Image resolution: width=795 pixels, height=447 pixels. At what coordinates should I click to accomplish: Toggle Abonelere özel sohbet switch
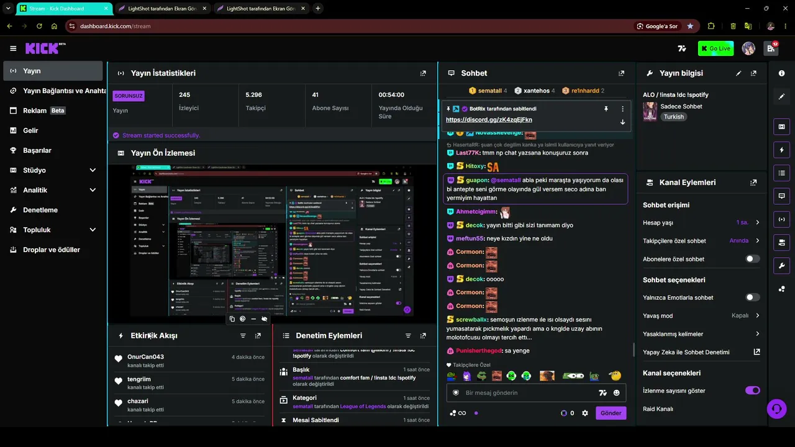(x=752, y=259)
